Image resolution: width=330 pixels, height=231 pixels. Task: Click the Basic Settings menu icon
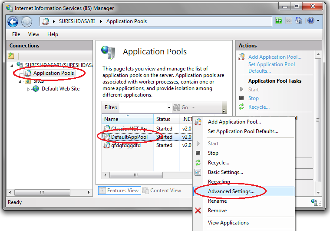tap(198, 172)
